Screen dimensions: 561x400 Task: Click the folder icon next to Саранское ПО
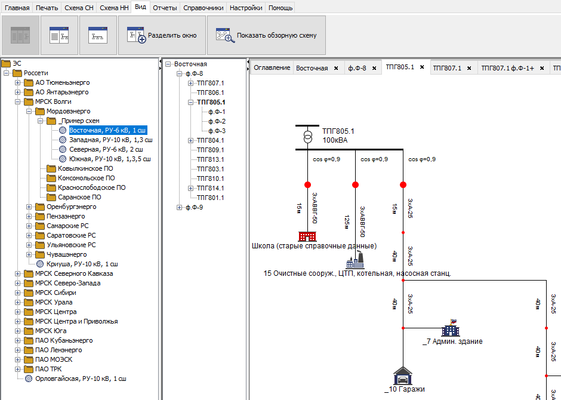[x=51, y=197]
